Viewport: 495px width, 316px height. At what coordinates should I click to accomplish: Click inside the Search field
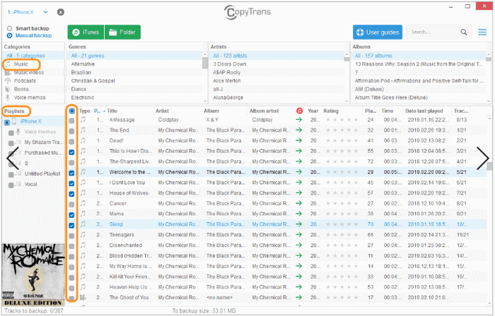pos(434,32)
